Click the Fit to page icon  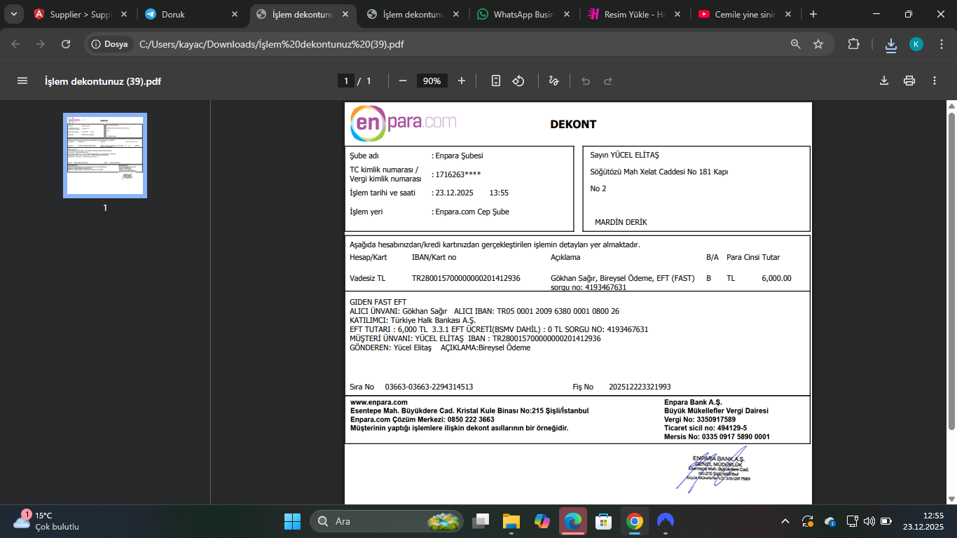[496, 81]
